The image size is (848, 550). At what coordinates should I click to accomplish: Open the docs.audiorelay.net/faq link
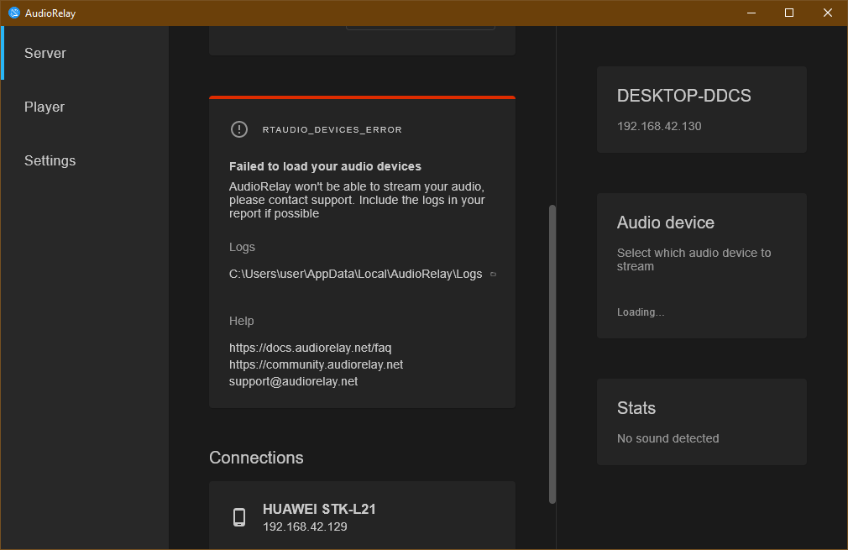[x=310, y=348]
